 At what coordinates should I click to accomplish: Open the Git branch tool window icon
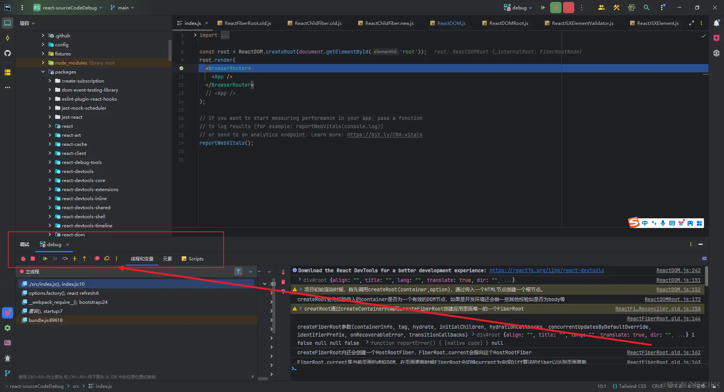(8, 373)
